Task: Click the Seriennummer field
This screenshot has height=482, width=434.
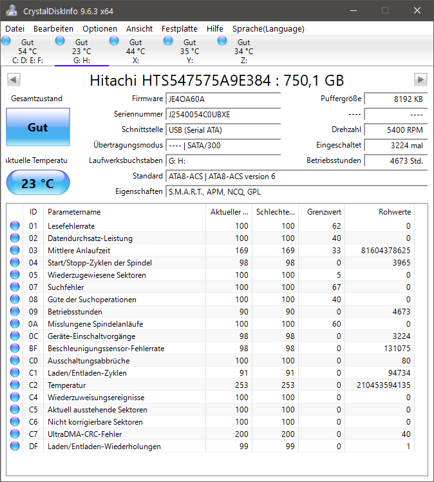Action: point(223,114)
